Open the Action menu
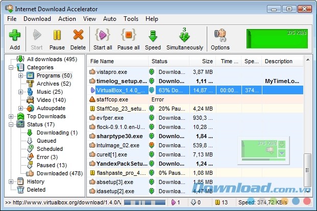The width and height of the screenshot is (317, 211). pos(67,19)
